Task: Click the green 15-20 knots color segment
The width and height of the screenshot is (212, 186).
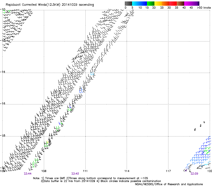Action: [151, 3]
